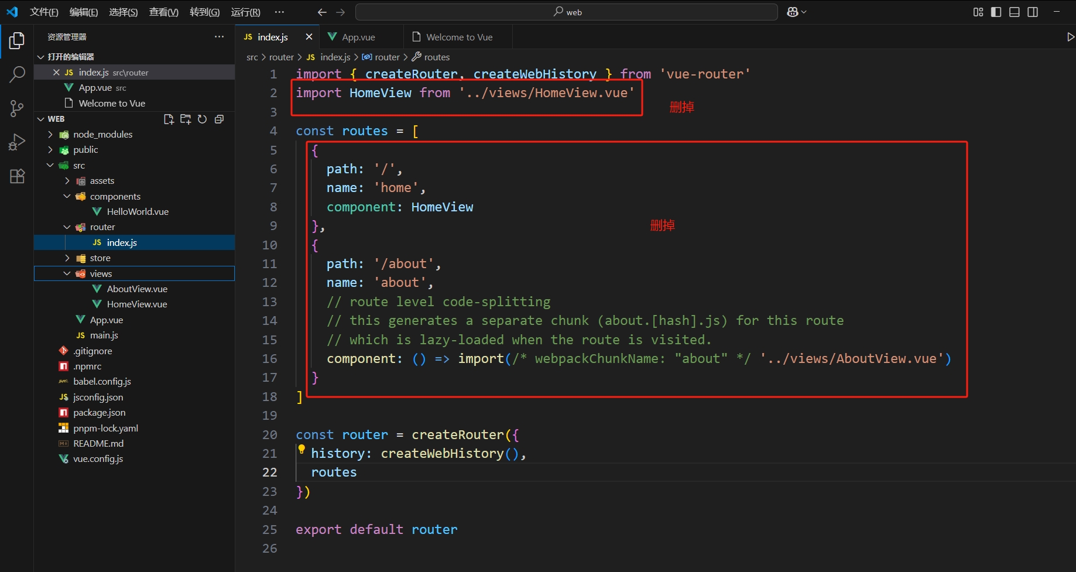Expand the node_modules folder
The image size is (1076, 572).
(x=102, y=135)
